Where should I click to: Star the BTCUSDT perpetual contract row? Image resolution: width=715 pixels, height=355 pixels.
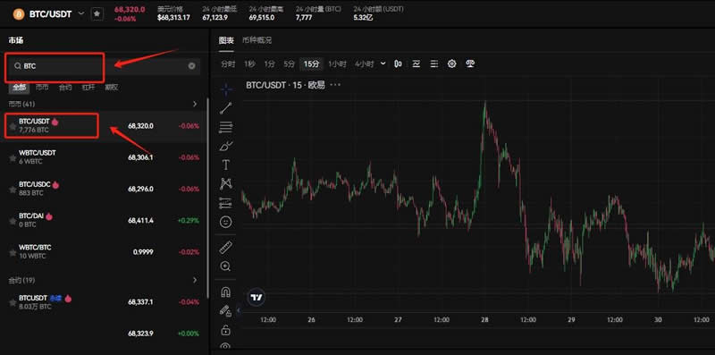pos(13,302)
